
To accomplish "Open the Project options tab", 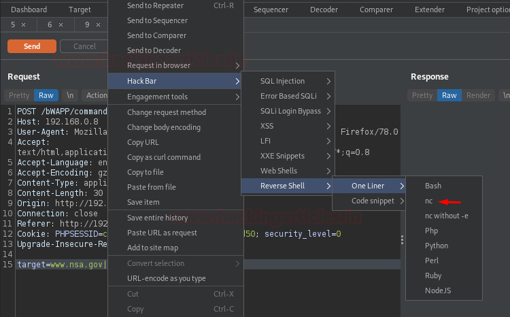I will [x=488, y=10].
